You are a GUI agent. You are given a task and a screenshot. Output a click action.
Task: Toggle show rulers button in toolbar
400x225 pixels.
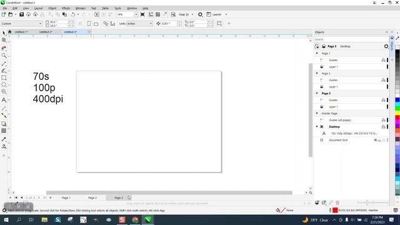151,14
